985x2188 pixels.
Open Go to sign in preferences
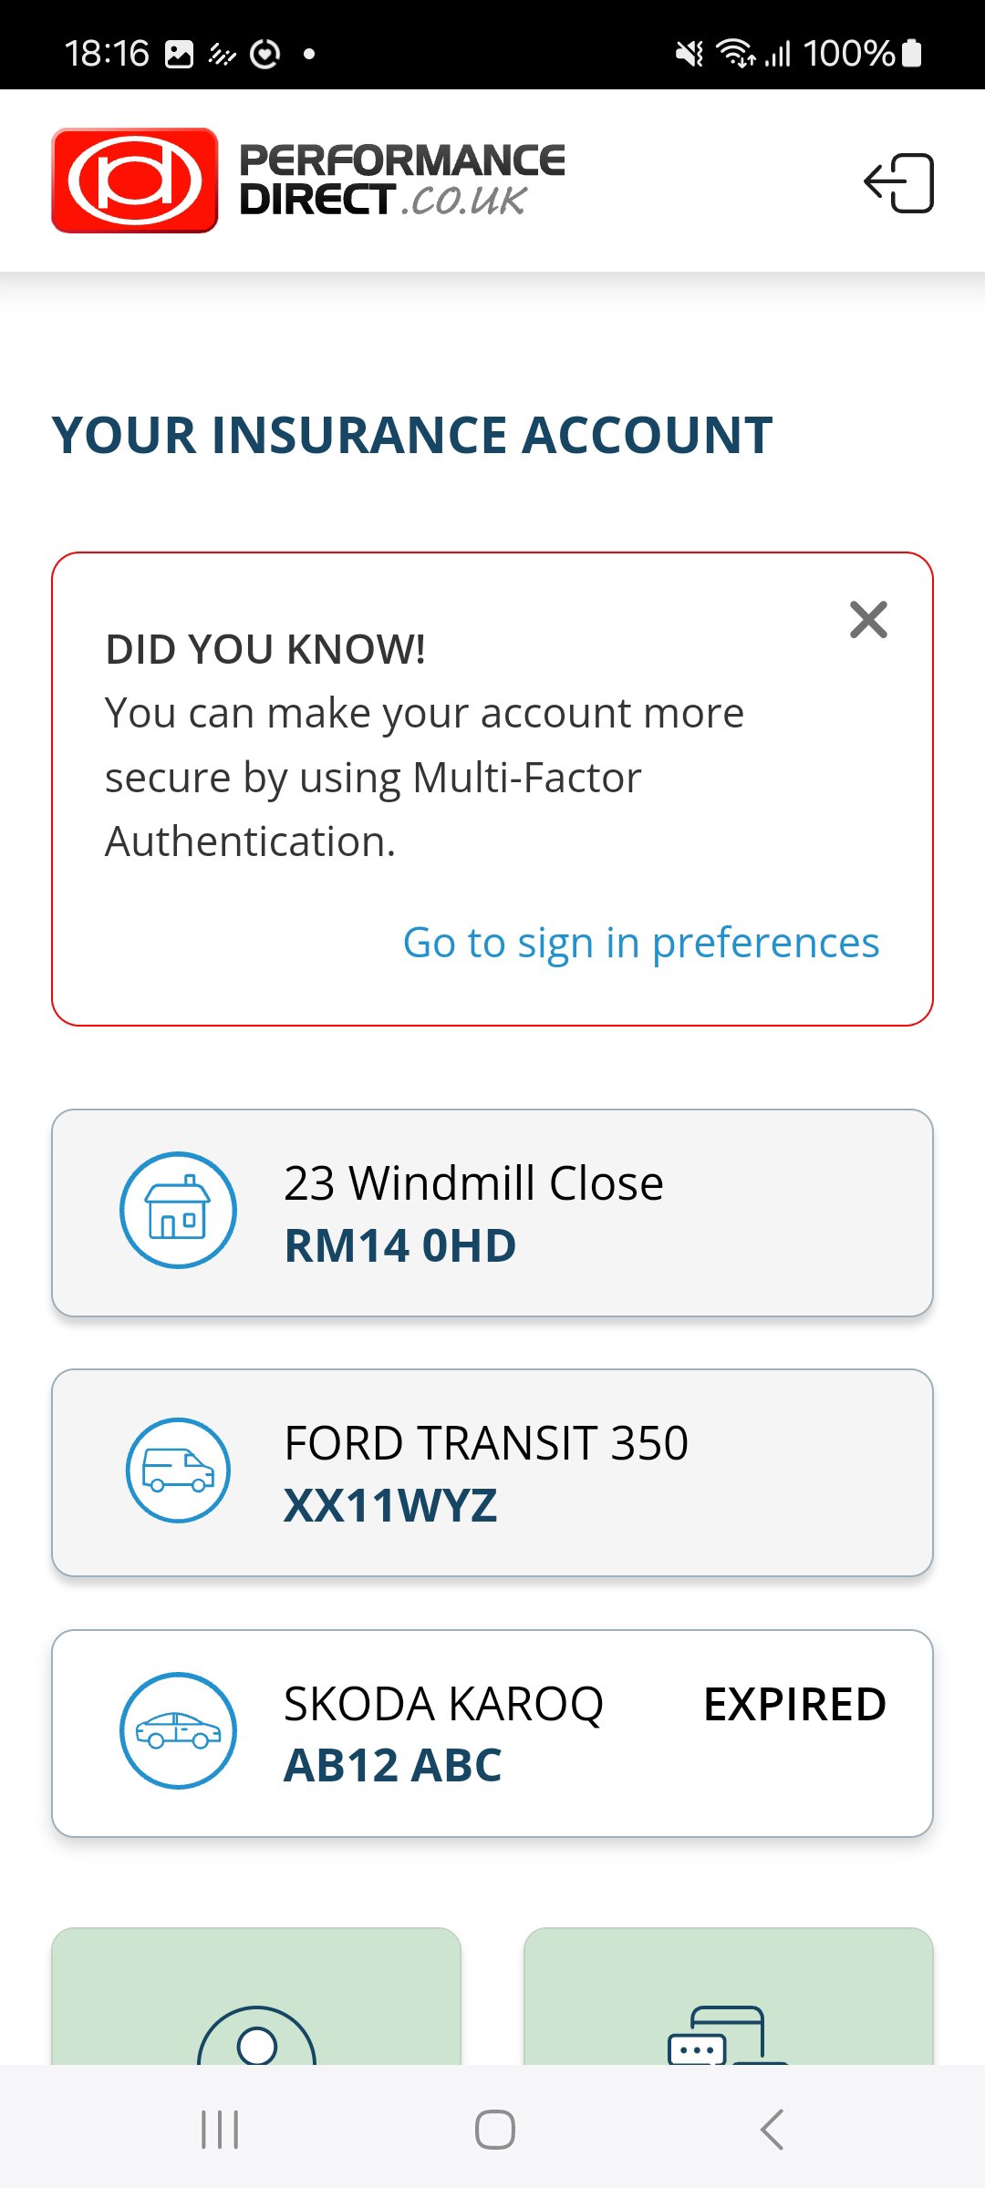click(x=642, y=943)
